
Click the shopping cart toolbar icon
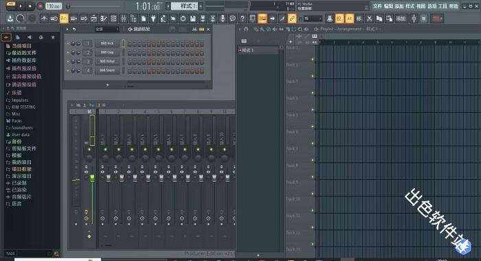click(x=424, y=19)
